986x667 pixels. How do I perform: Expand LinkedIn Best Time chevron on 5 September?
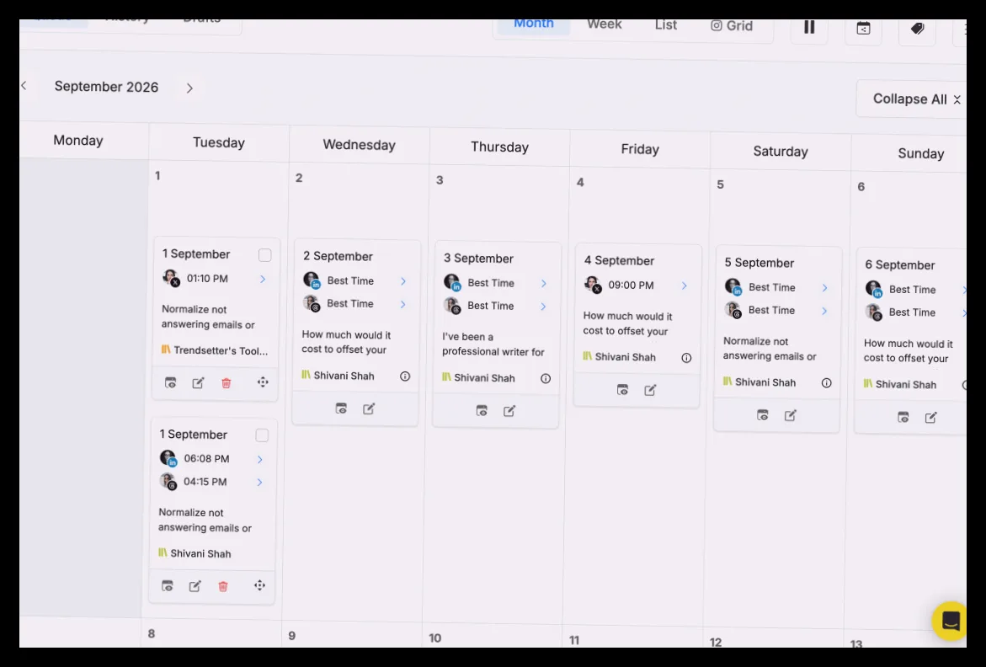pos(824,288)
